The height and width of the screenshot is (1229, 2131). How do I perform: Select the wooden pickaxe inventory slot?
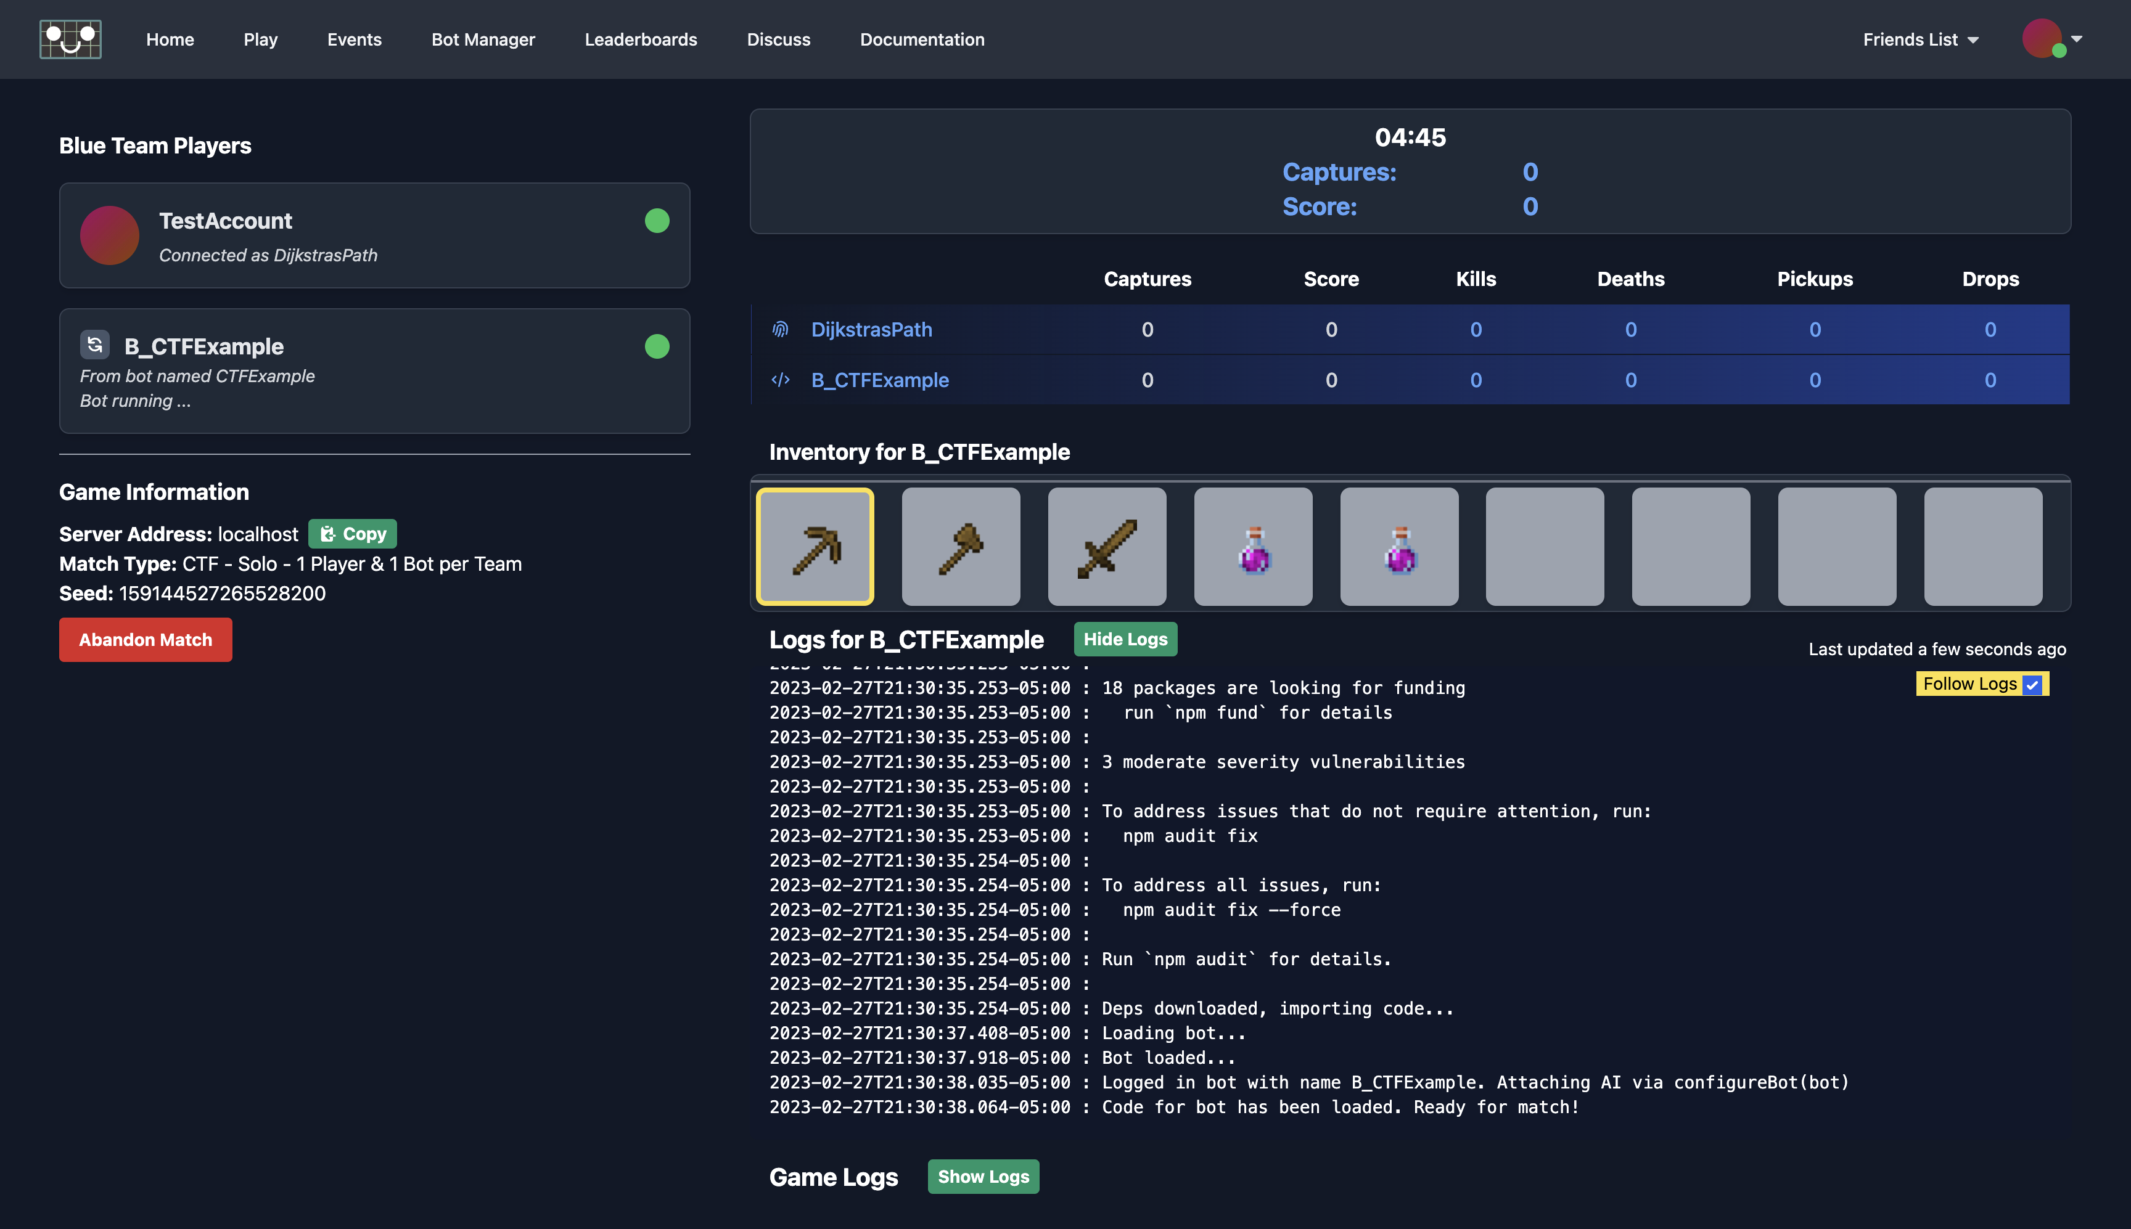pyautogui.click(x=815, y=546)
